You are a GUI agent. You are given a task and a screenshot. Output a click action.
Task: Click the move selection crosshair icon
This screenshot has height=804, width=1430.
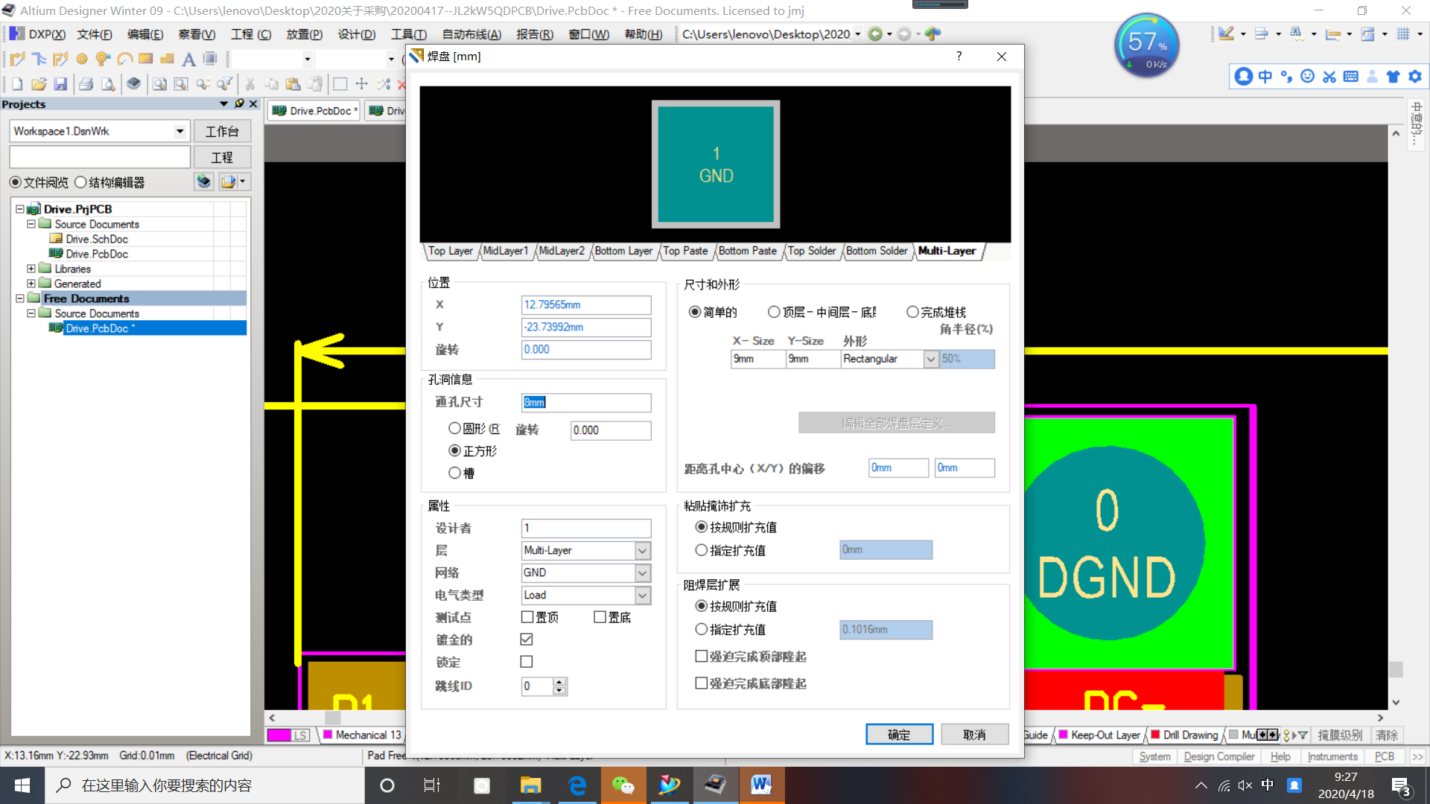click(362, 84)
